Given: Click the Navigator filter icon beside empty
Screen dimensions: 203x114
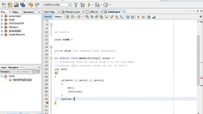Looking at the screenshot, I should [38, 72].
